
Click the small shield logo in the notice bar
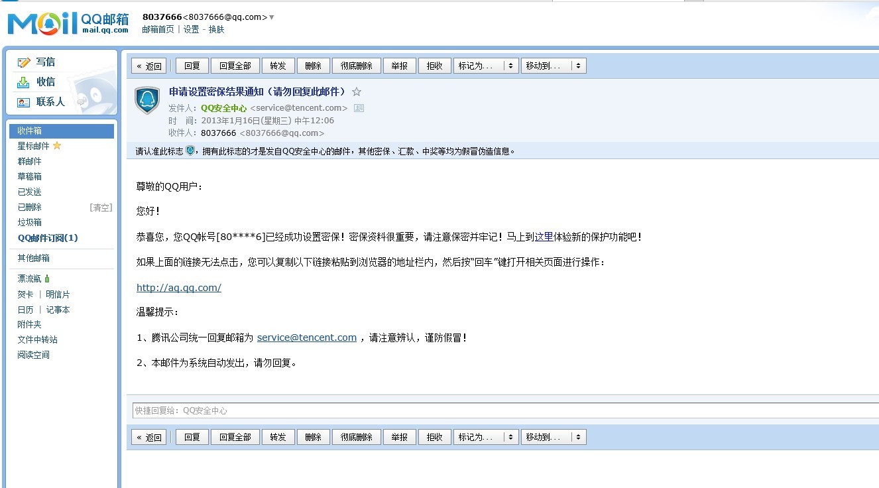190,151
